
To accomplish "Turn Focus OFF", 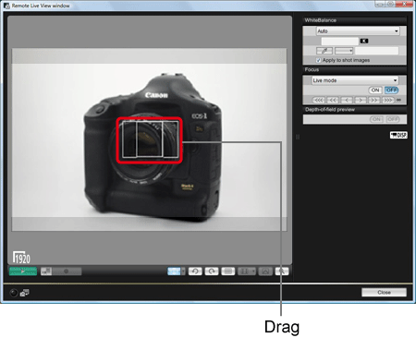I will 391,91.
